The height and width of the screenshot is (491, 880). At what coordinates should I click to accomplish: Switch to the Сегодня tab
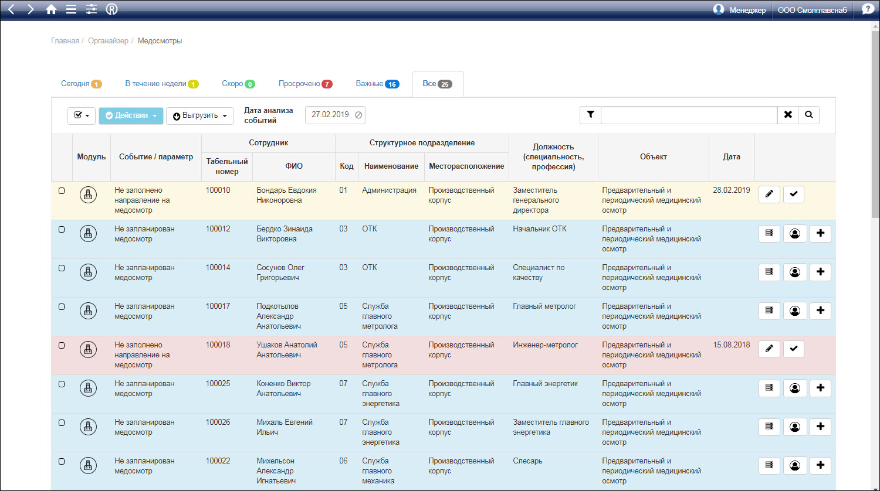tap(82, 84)
